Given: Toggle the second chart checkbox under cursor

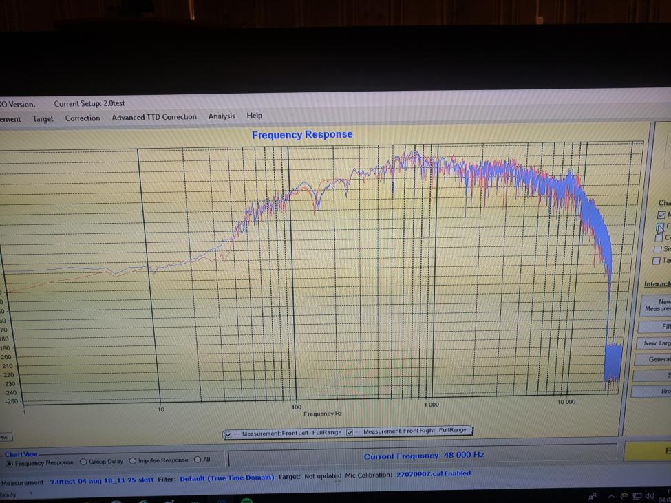Looking at the screenshot, I should (x=660, y=226).
